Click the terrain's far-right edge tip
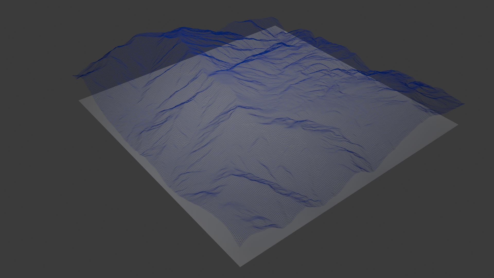This screenshot has height=278, width=494. pyautogui.click(x=464, y=104)
